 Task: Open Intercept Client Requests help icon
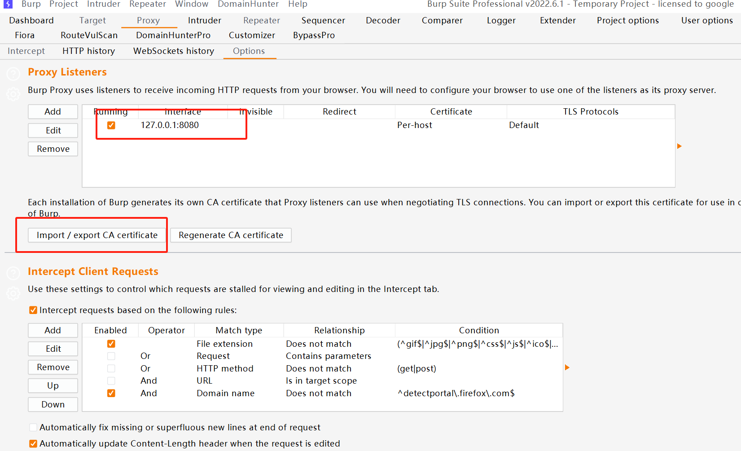pos(13,273)
